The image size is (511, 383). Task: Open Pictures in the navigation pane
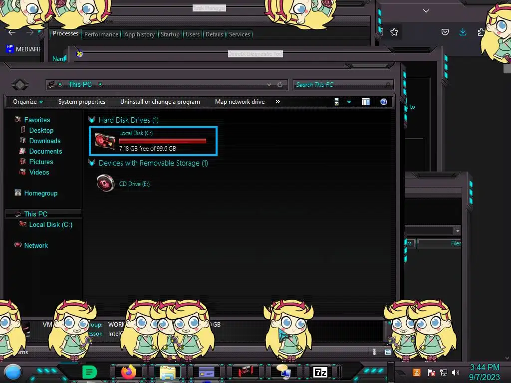[x=41, y=162]
